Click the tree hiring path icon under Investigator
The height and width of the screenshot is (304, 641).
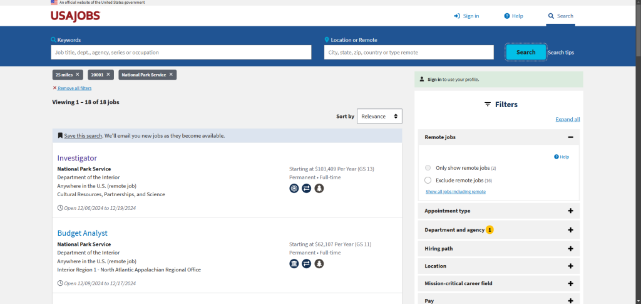click(319, 188)
